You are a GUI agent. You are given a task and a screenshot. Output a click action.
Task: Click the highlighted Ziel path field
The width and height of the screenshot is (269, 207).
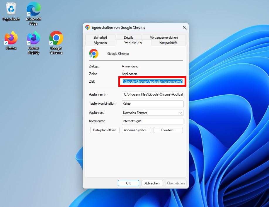(152, 82)
